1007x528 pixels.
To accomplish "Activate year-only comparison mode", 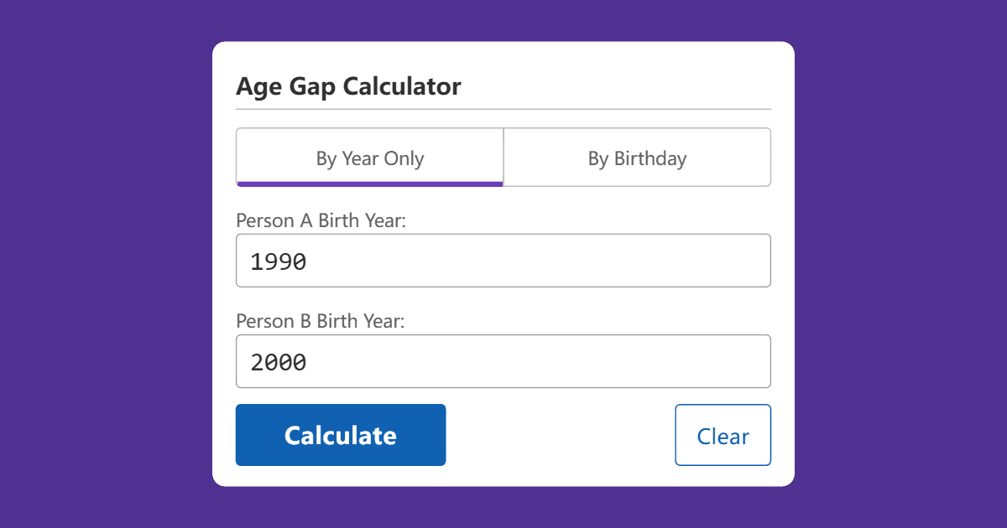I will pos(369,157).
